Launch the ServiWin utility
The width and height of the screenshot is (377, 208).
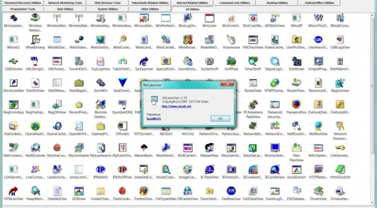pos(101,83)
